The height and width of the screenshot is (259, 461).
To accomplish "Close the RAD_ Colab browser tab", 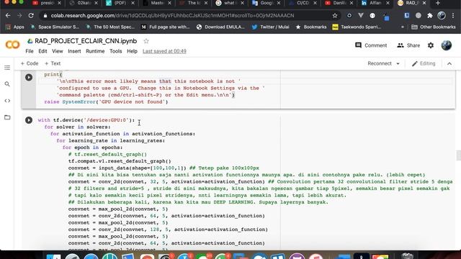I will (424, 3).
